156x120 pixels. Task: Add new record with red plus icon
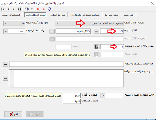[44, 9]
